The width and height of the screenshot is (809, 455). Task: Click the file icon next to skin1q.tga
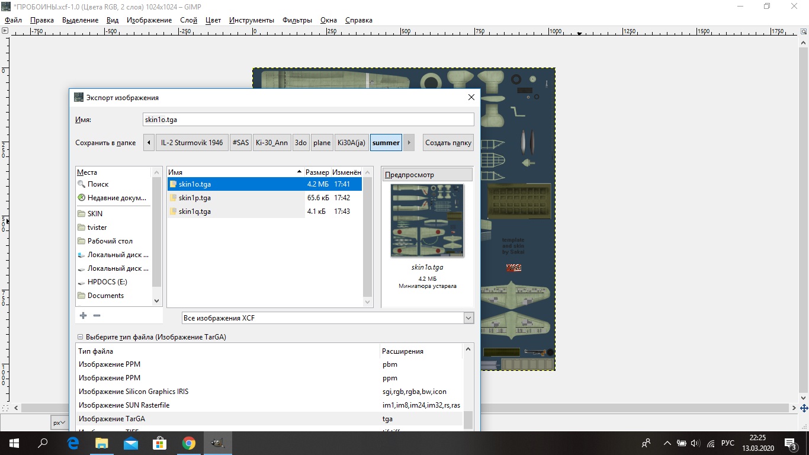(173, 212)
